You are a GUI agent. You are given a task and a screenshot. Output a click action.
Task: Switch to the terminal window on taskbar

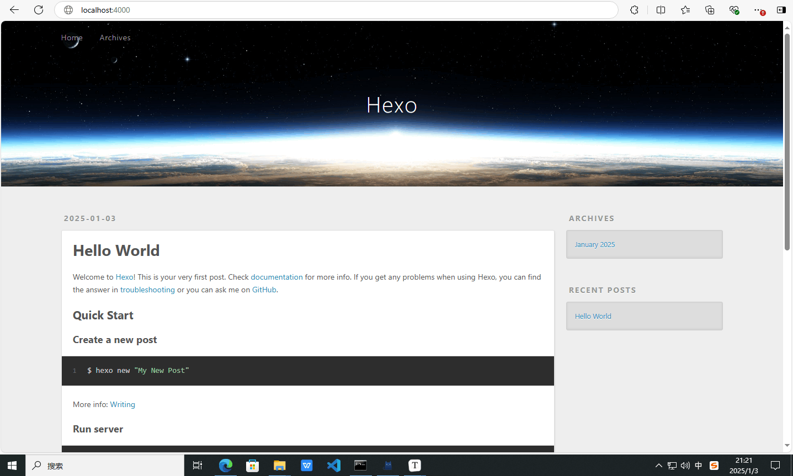pyautogui.click(x=360, y=466)
